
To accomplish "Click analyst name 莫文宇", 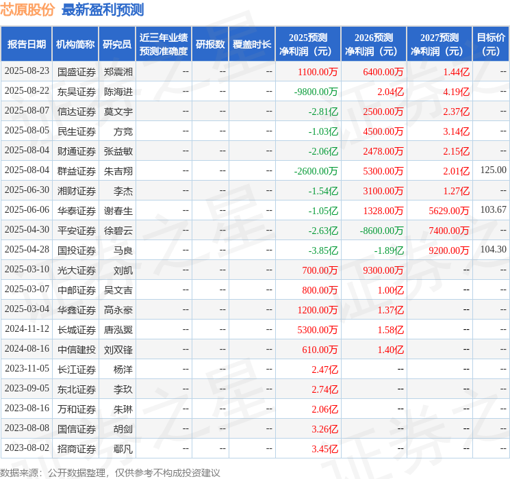I will 118,112.
